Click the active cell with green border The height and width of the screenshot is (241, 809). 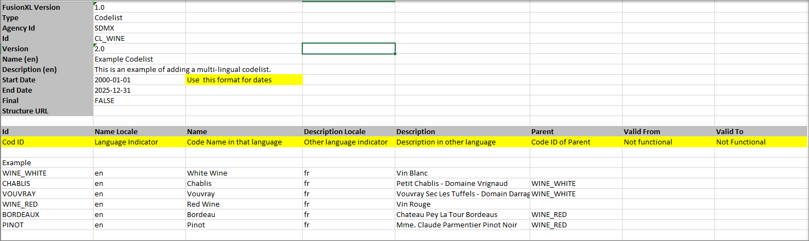pos(348,49)
